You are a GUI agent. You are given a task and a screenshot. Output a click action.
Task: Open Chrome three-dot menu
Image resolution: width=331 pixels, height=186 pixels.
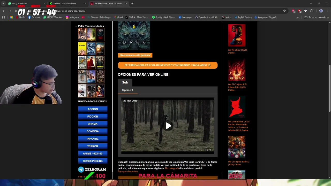pos(327,11)
